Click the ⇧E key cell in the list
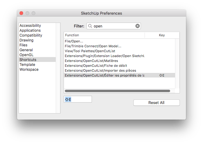This screenshot has height=144, width=203. pyautogui.click(x=162, y=75)
